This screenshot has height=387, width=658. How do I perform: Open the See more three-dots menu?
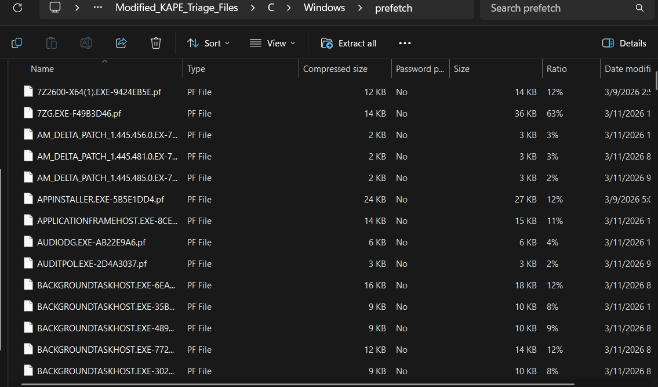pyautogui.click(x=405, y=43)
